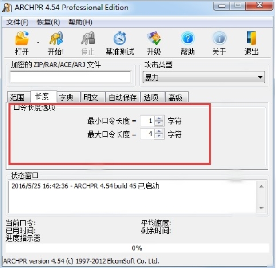Open 帮助 help question mark icon
Image resolution: width=276 pixels, height=268 pixels.
(x=188, y=38)
